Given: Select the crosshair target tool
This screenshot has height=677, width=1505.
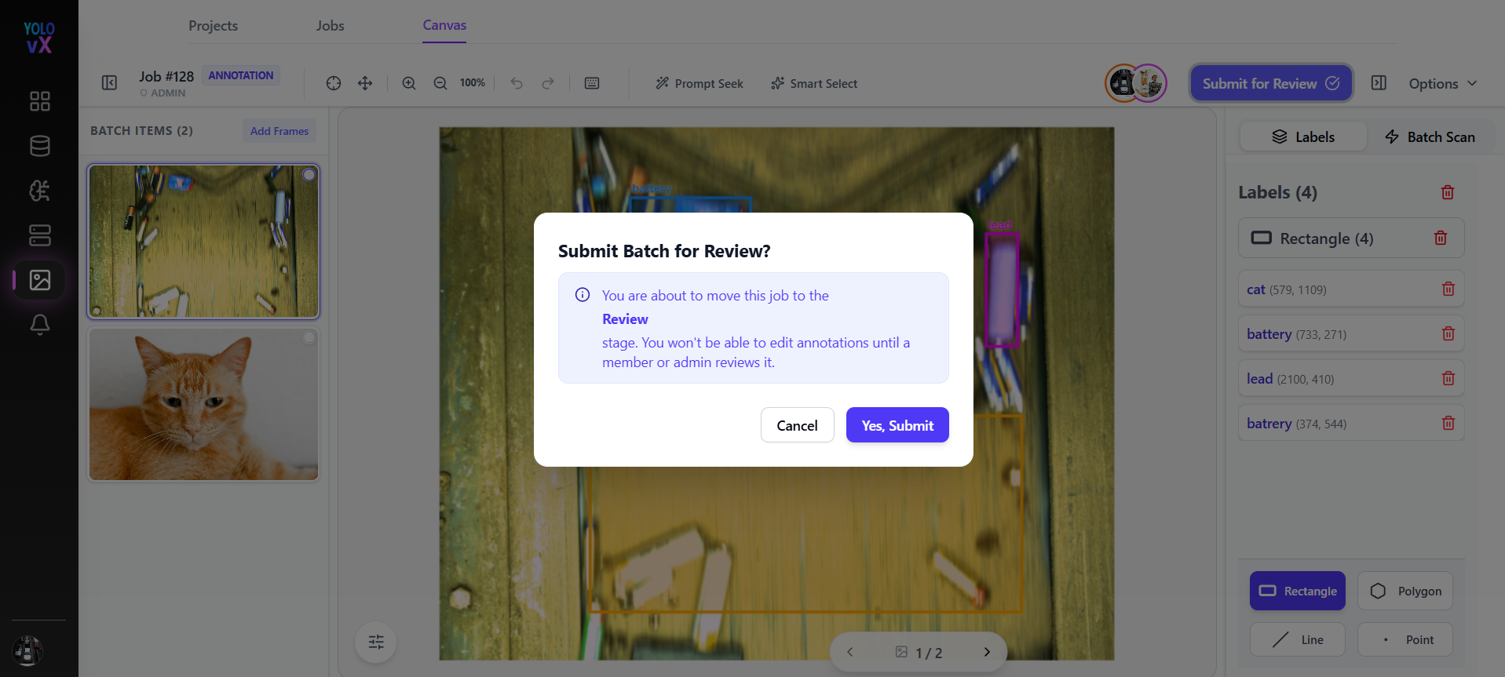Looking at the screenshot, I should pyautogui.click(x=334, y=83).
